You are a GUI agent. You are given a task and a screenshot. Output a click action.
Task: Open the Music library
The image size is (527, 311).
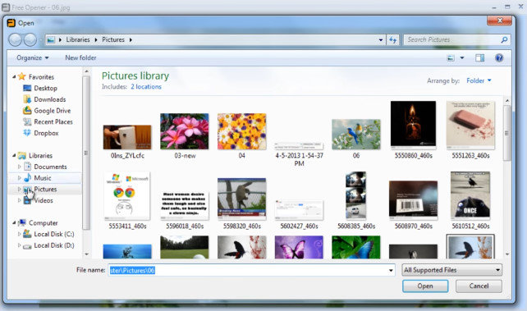[x=43, y=178]
